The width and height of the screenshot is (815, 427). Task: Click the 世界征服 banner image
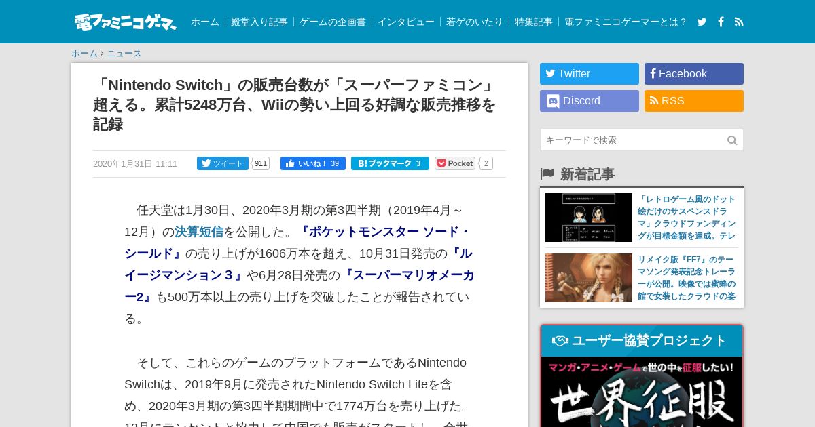[642, 392]
